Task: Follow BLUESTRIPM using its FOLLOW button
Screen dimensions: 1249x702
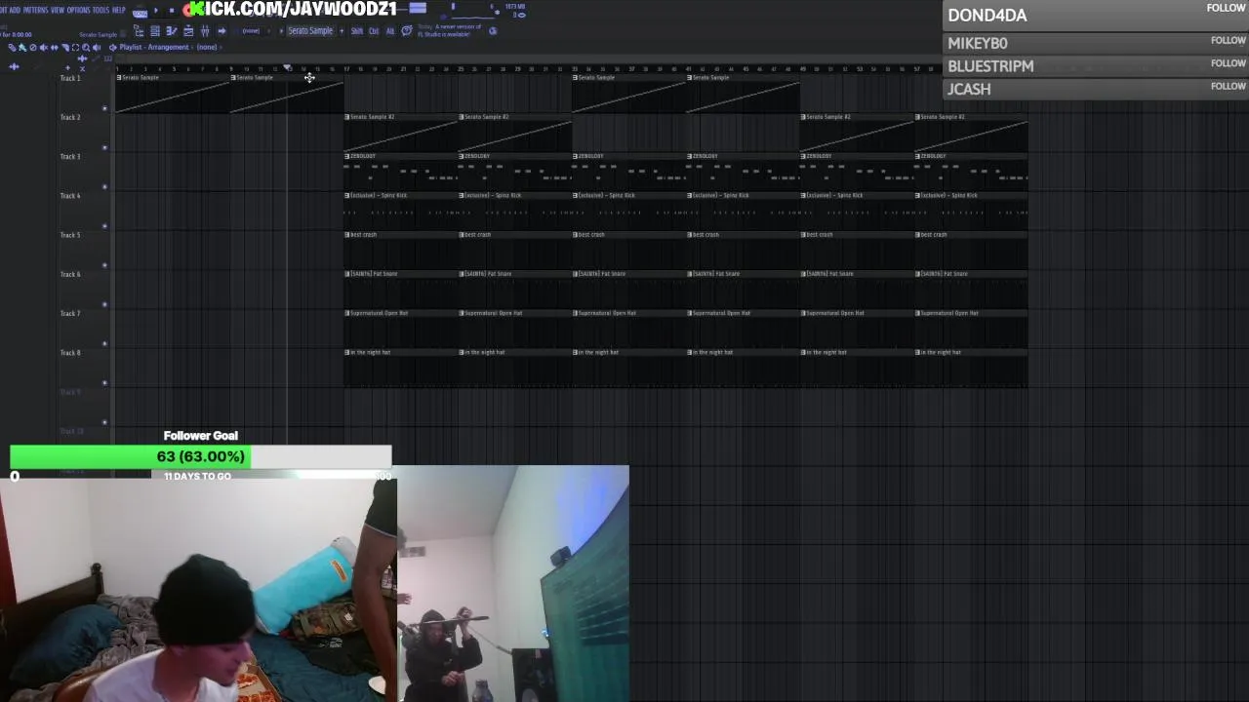Action: coord(1228,63)
